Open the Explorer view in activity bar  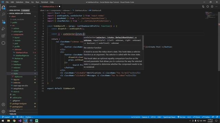point(3,8)
